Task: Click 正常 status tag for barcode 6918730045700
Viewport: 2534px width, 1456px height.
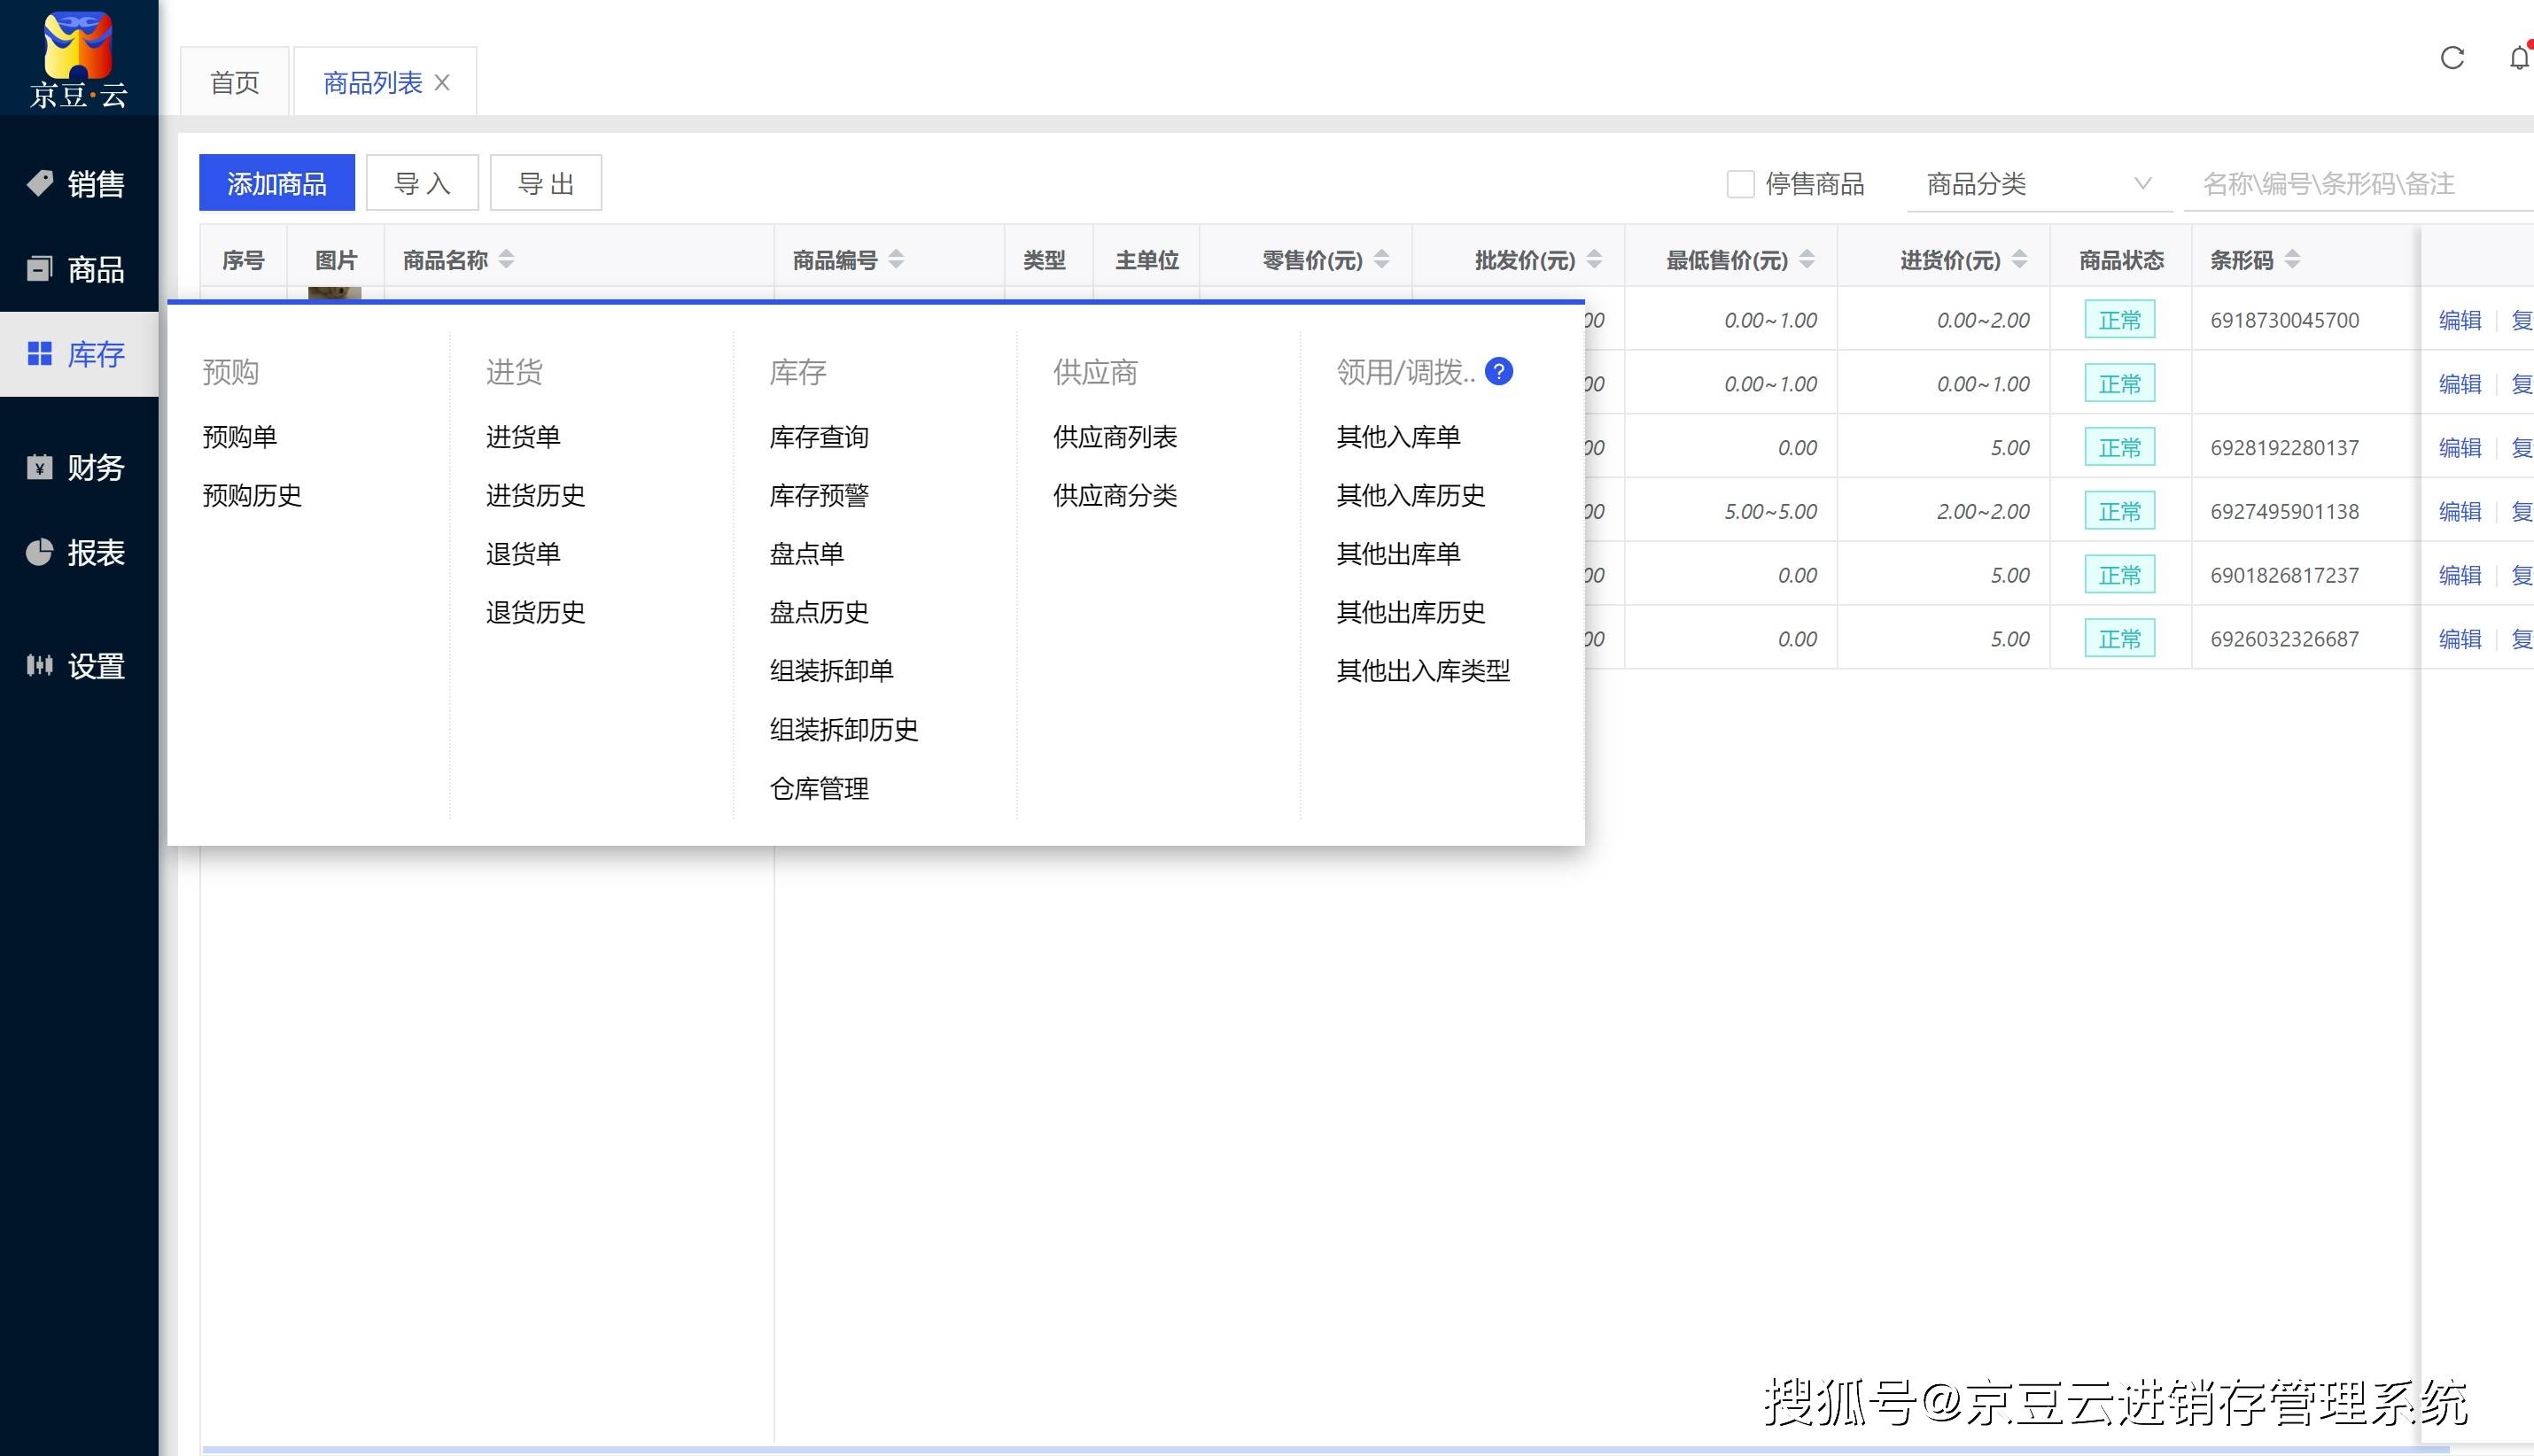Action: pyautogui.click(x=2120, y=320)
